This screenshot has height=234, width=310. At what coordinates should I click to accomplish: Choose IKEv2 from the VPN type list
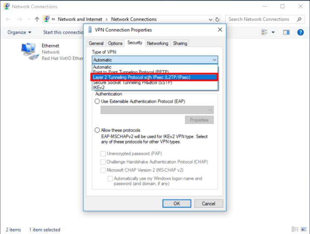point(155,88)
